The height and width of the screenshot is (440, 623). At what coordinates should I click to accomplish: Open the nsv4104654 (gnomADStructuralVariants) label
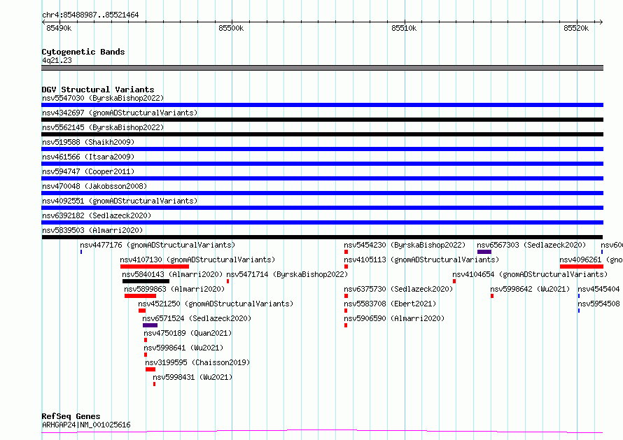[530, 274]
